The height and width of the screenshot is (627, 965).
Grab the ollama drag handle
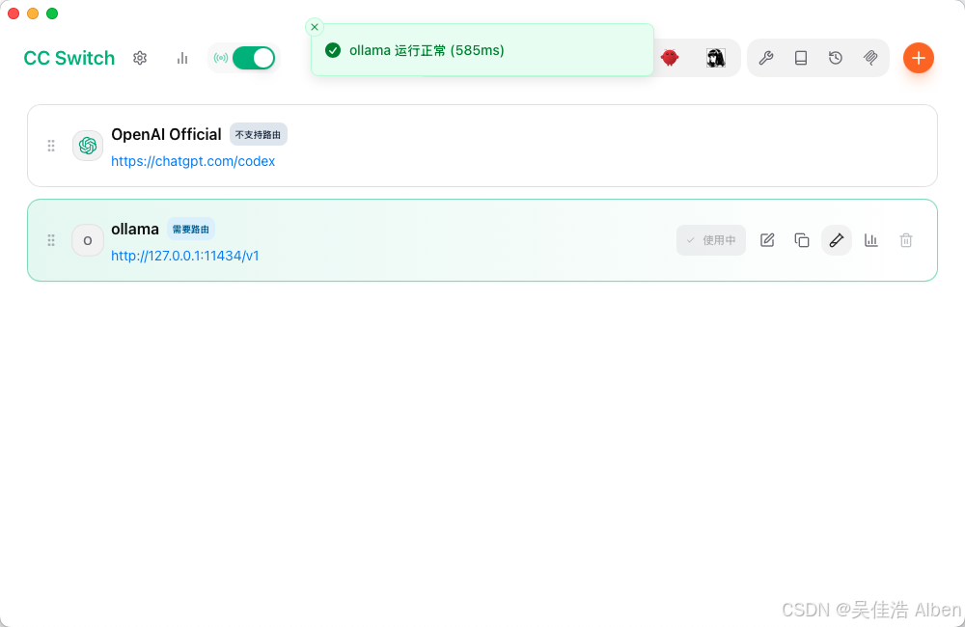point(51,240)
